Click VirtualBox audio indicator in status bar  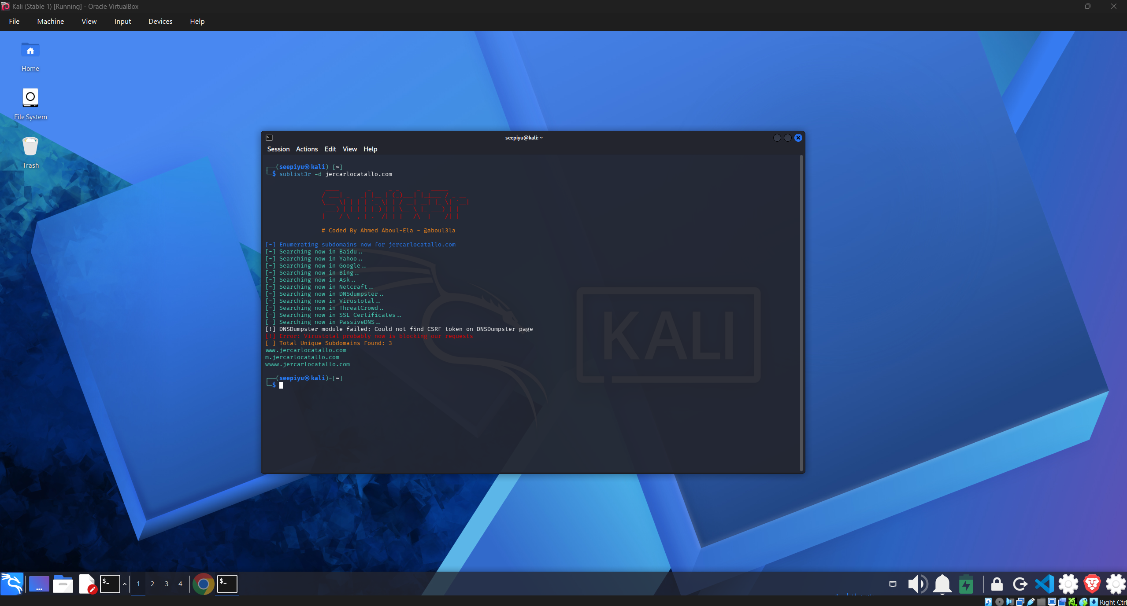click(x=1009, y=602)
